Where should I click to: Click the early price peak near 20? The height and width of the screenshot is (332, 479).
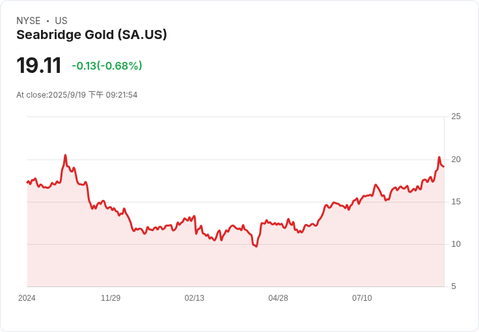pos(66,156)
